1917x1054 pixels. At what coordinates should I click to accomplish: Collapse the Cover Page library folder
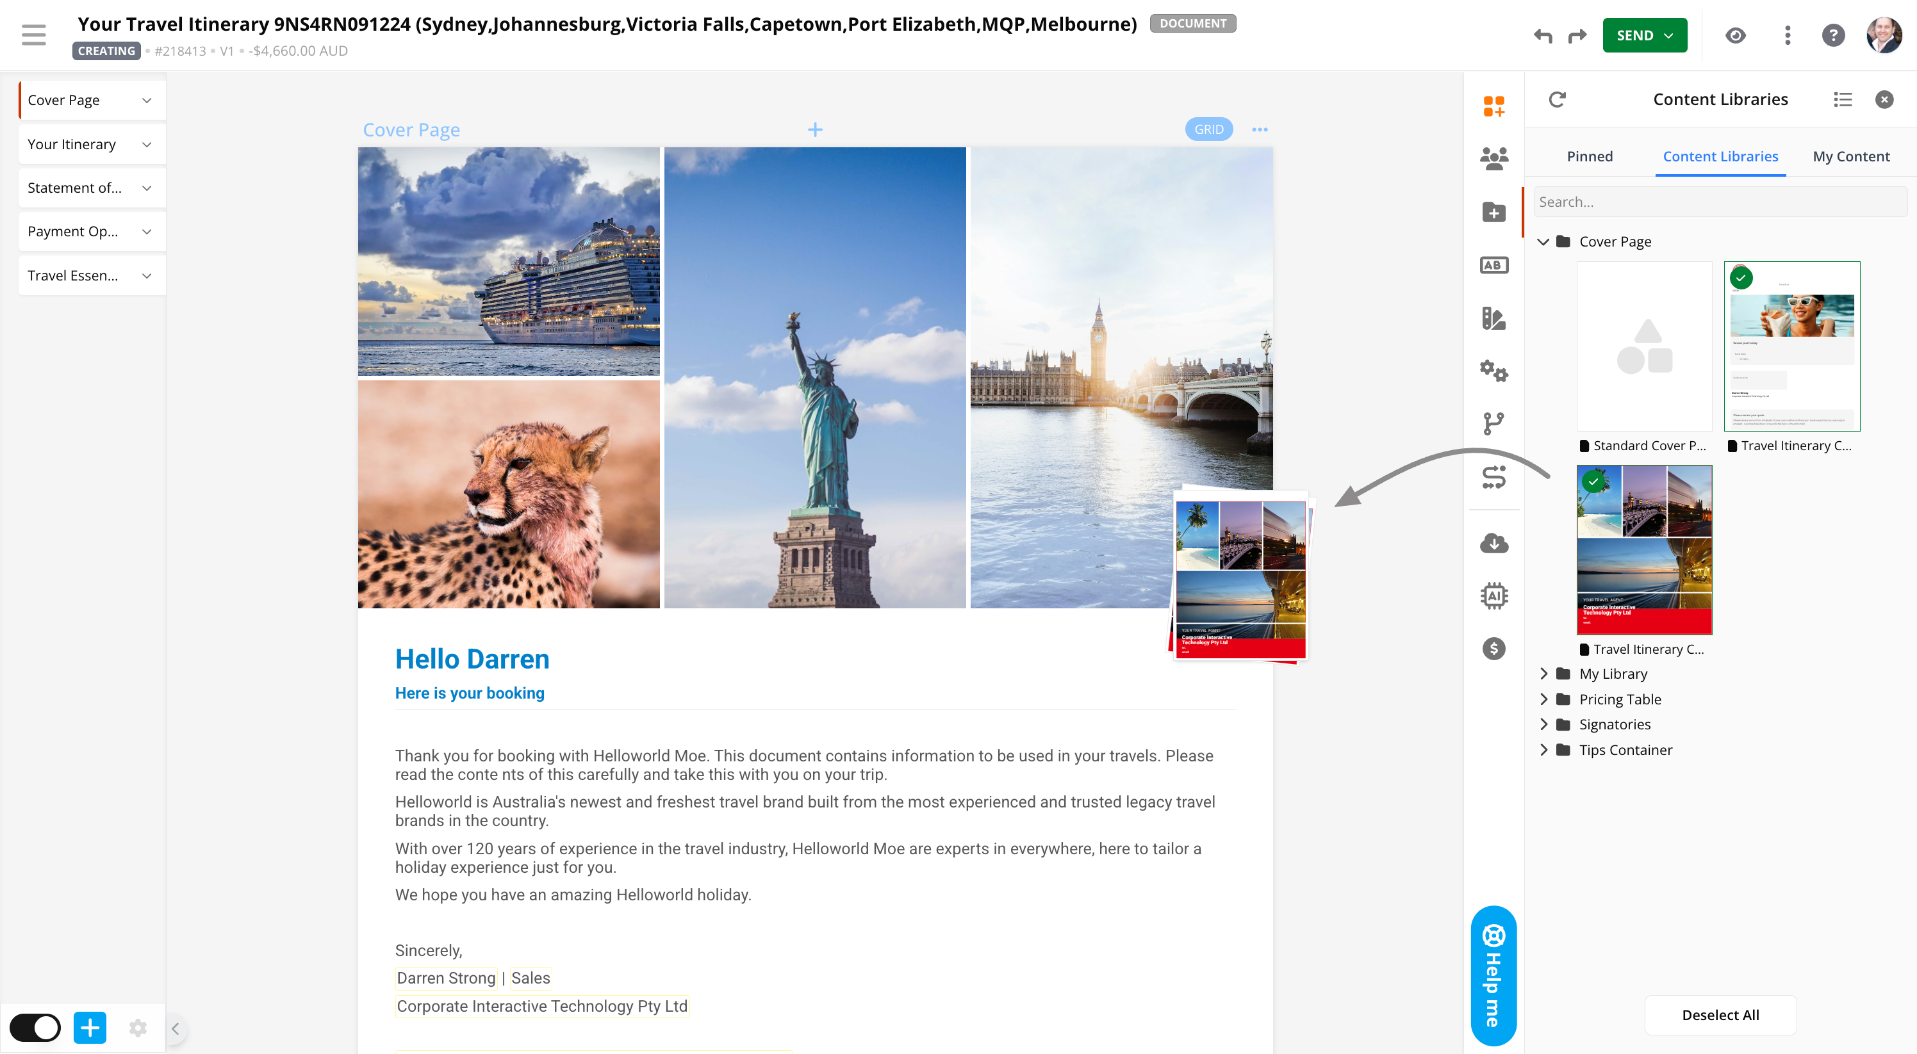(x=1543, y=242)
